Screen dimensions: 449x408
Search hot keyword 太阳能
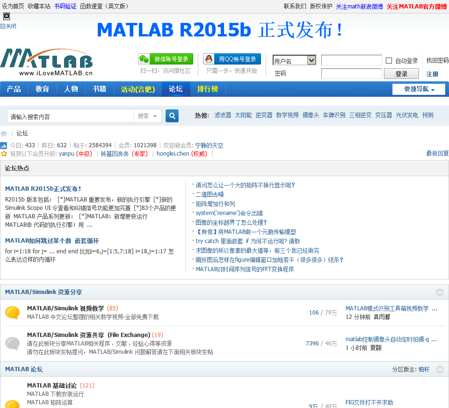pyautogui.click(x=243, y=115)
